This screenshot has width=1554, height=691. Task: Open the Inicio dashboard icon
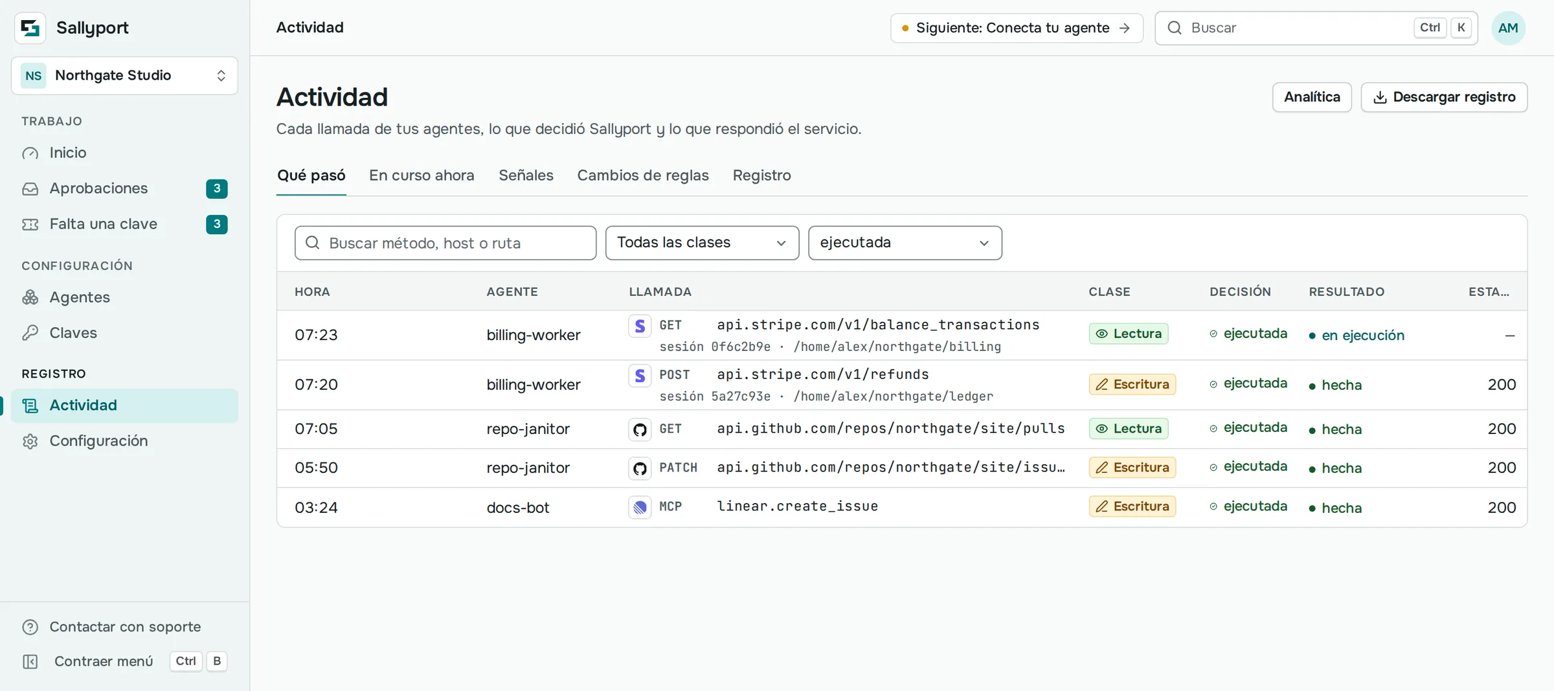click(x=30, y=153)
